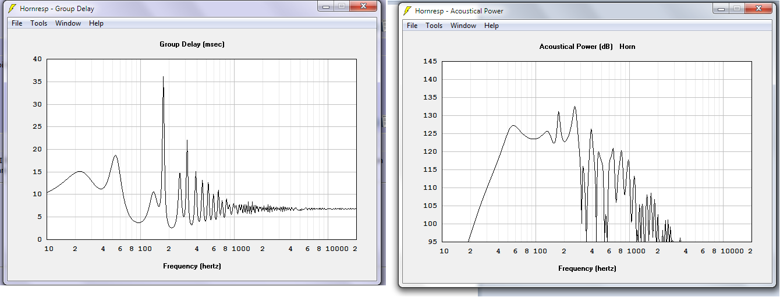This screenshot has width=780, height=297.
Task: Open Tools menu in Group Delay window
Action: pos(39,23)
